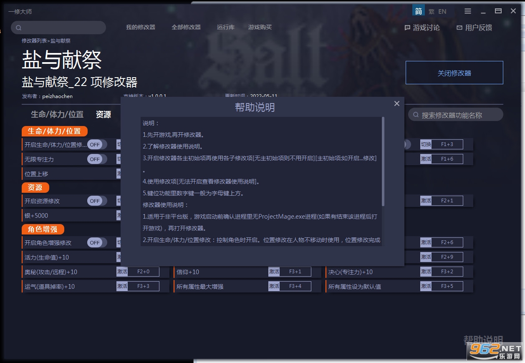The height and width of the screenshot is (363, 525).
Task: Click 游戏讨论 link text
Action: coord(427,28)
